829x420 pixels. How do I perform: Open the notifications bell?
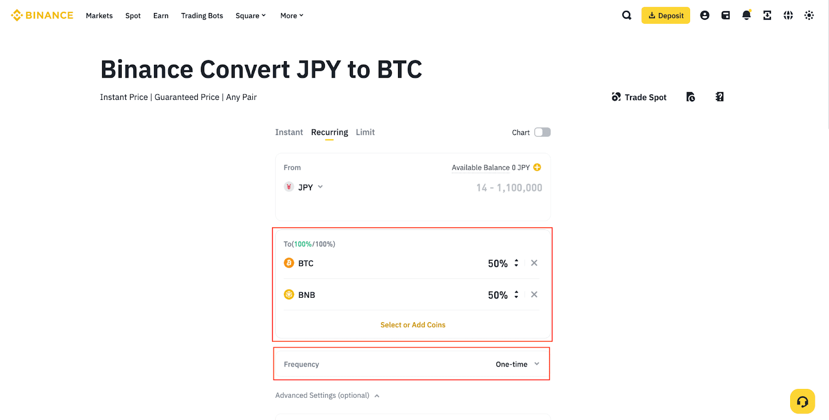click(x=746, y=16)
